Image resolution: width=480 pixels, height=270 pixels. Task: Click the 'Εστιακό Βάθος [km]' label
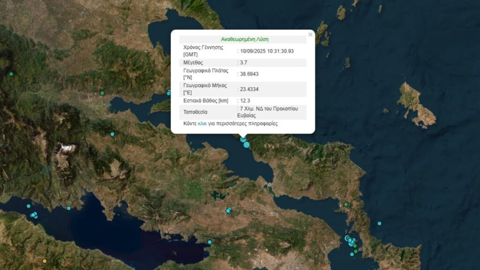[206, 101]
